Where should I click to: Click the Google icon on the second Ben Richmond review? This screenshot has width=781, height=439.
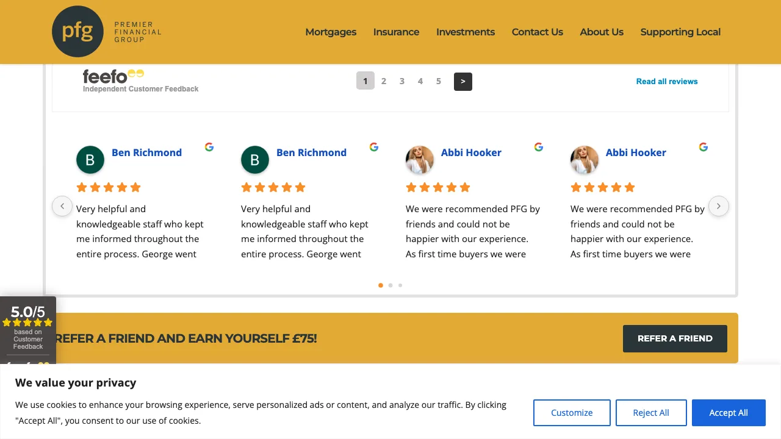coord(374,146)
